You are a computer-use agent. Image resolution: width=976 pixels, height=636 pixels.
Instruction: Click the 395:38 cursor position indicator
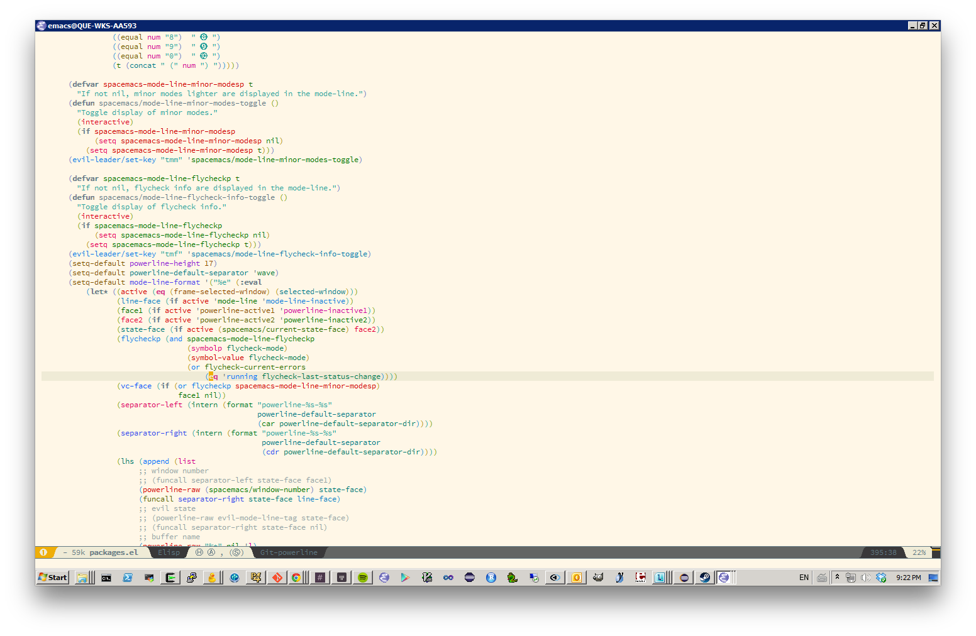click(x=883, y=552)
